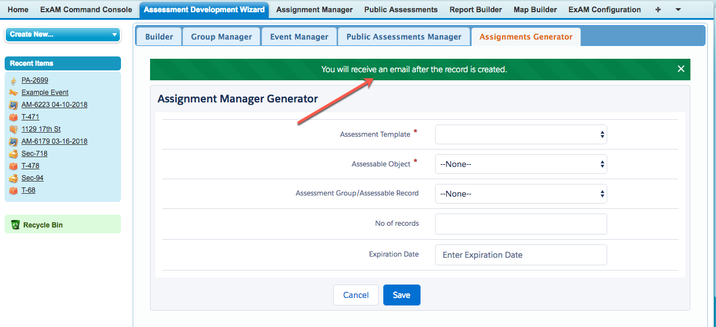Click the No of records field
The image size is (716, 327).
click(521, 223)
